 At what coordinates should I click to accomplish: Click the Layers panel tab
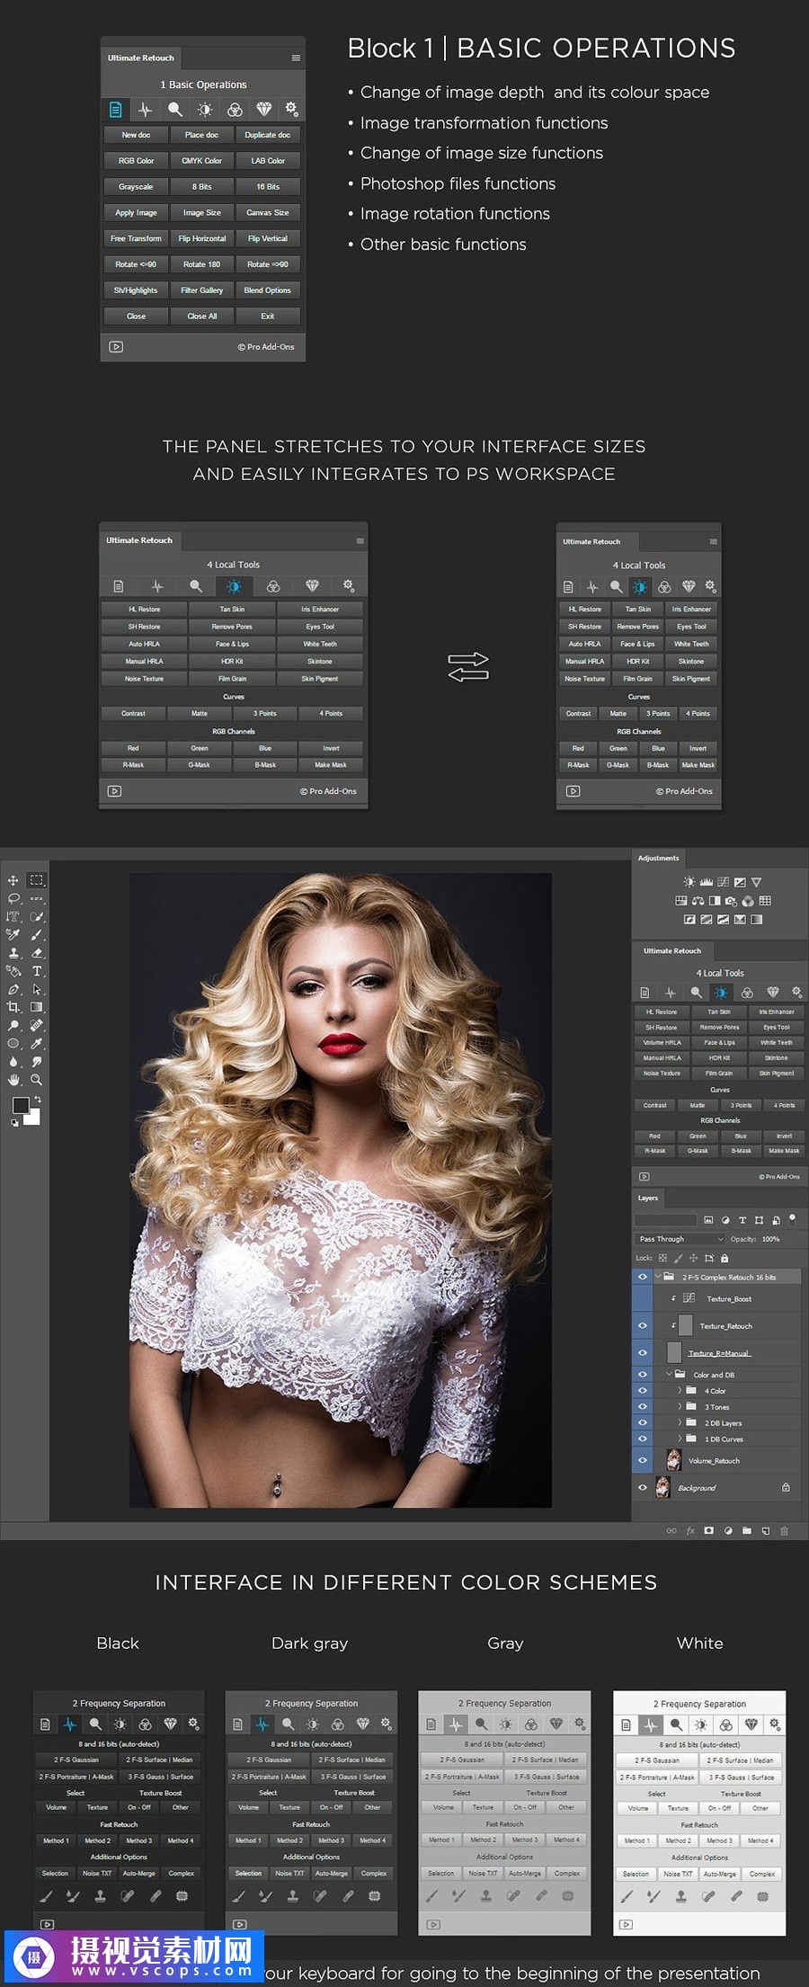[x=648, y=1198]
